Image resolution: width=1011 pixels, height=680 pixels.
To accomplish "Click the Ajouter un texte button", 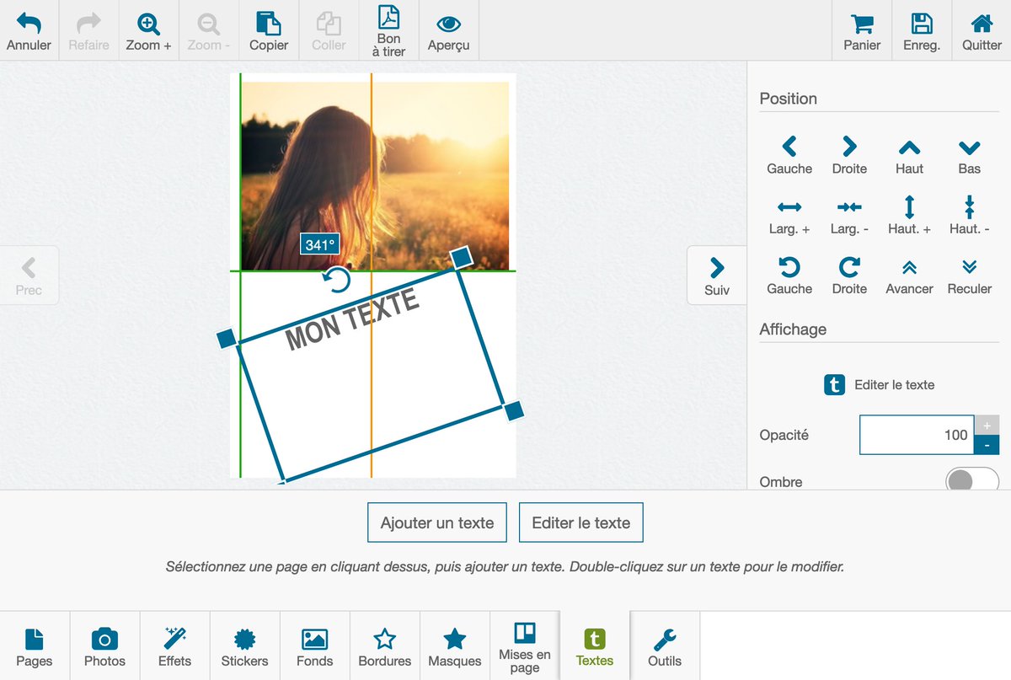I will (x=436, y=522).
